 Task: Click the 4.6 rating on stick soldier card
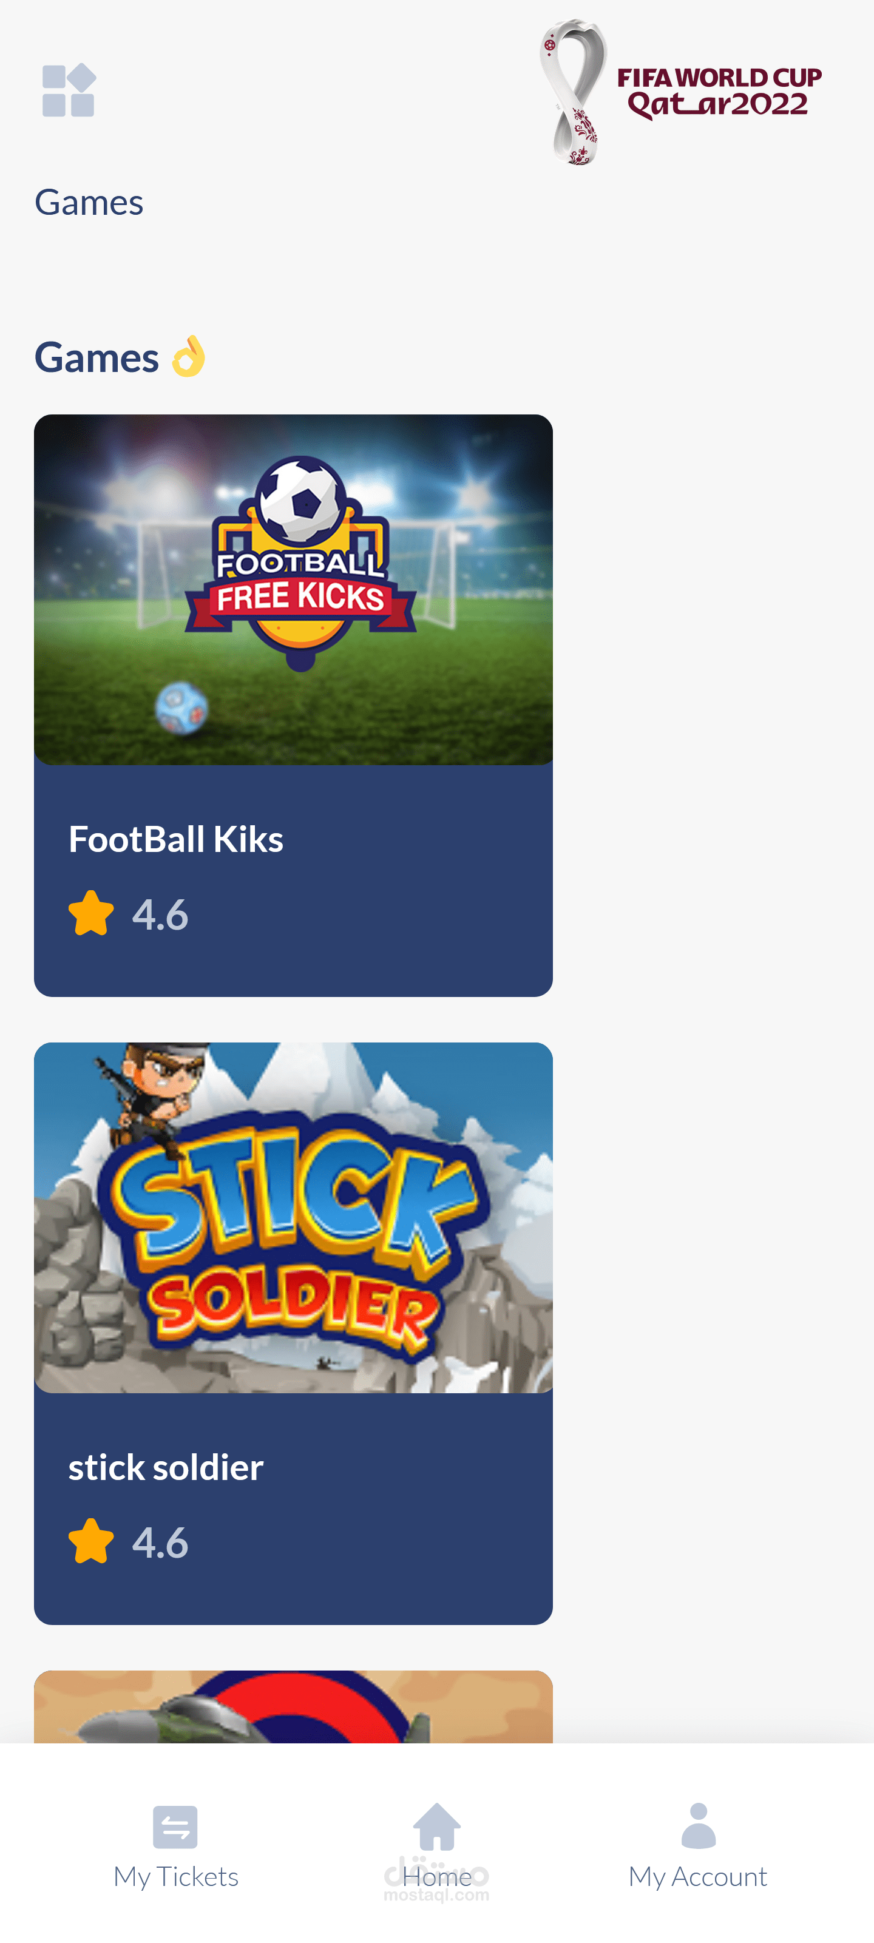pyautogui.click(x=160, y=1542)
